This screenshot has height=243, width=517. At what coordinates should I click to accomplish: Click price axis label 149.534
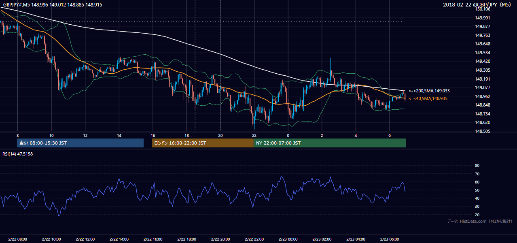coord(483,53)
